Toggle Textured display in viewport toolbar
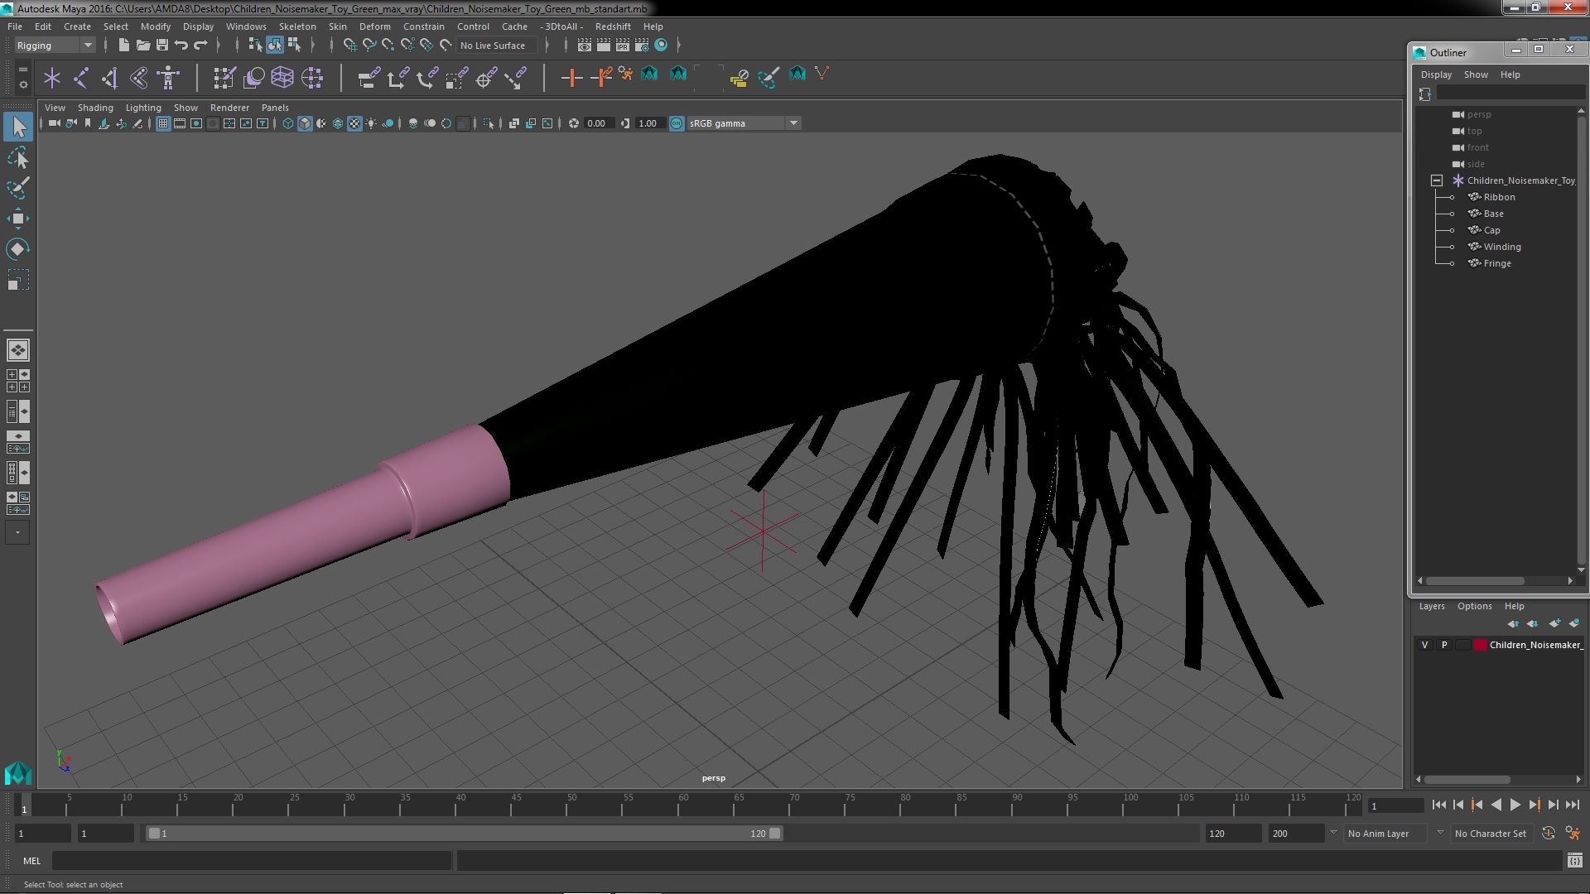This screenshot has width=1590, height=894. 354,123
